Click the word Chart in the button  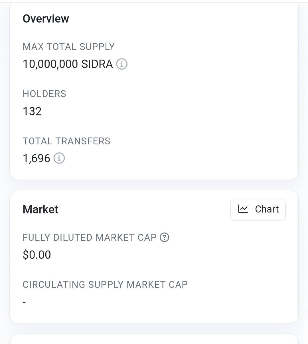[x=267, y=209]
